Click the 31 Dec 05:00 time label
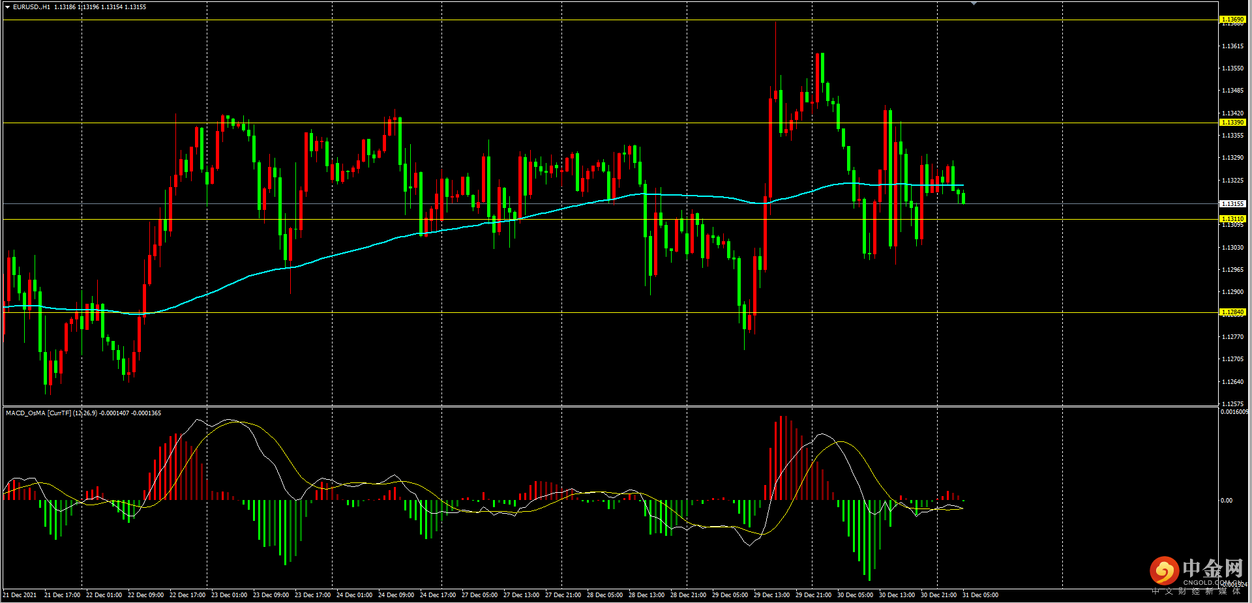This screenshot has height=603, width=1252. click(981, 595)
